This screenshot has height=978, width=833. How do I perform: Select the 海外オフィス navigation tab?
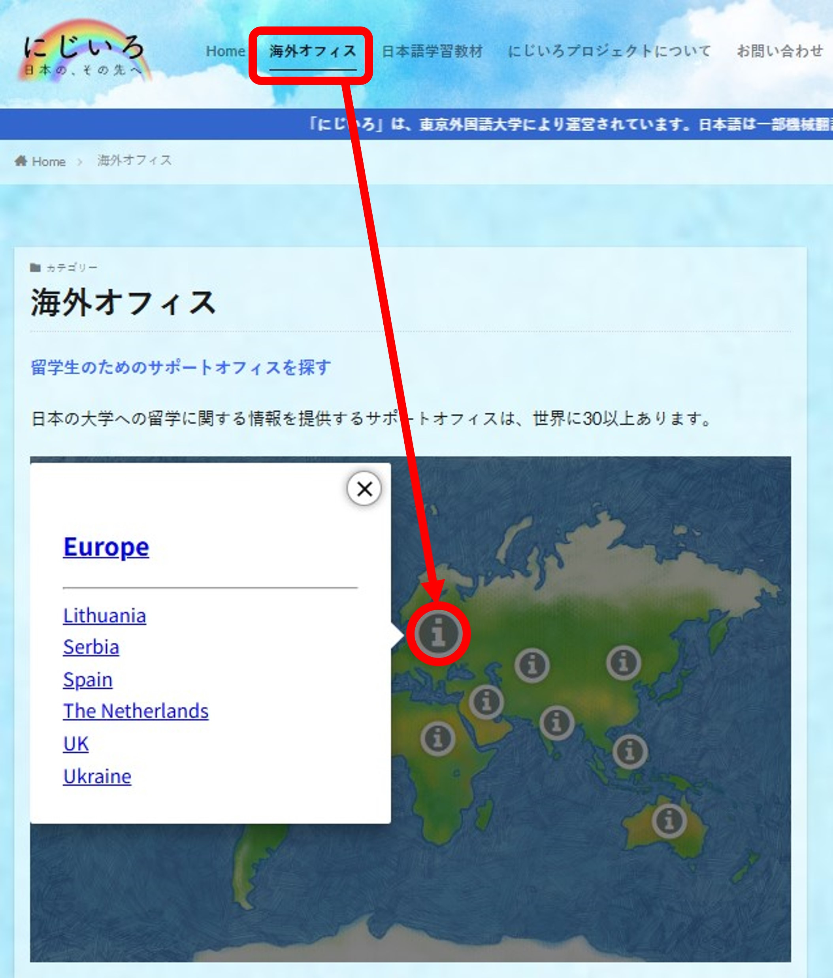pyautogui.click(x=313, y=51)
